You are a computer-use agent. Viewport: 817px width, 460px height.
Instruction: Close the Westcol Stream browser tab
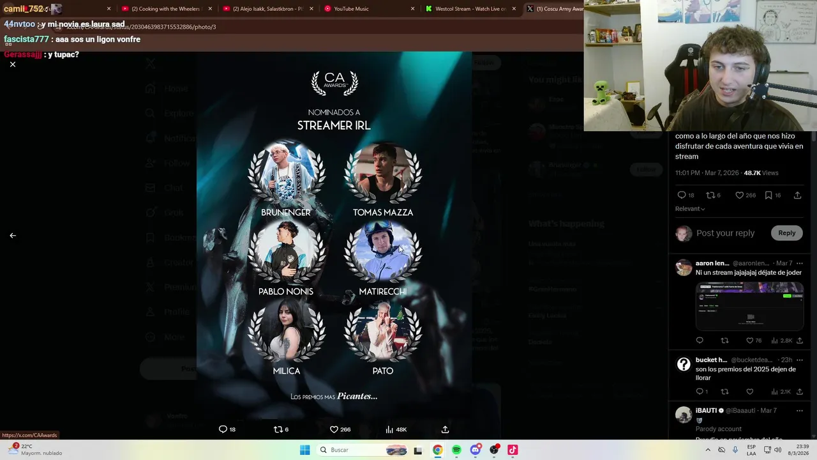coord(514,9)
